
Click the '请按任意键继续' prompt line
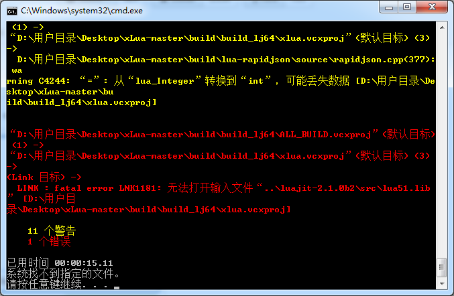(x=63, y=284)
